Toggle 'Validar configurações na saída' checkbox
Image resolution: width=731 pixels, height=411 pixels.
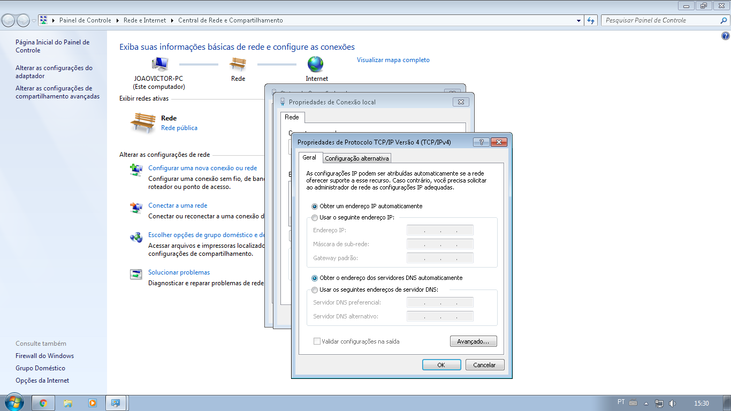click(317, 341)
